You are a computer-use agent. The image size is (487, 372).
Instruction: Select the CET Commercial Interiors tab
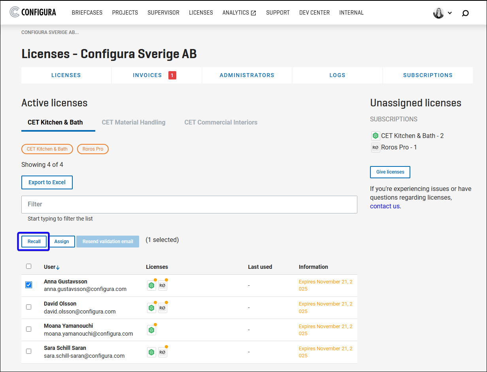coord(221,123)
